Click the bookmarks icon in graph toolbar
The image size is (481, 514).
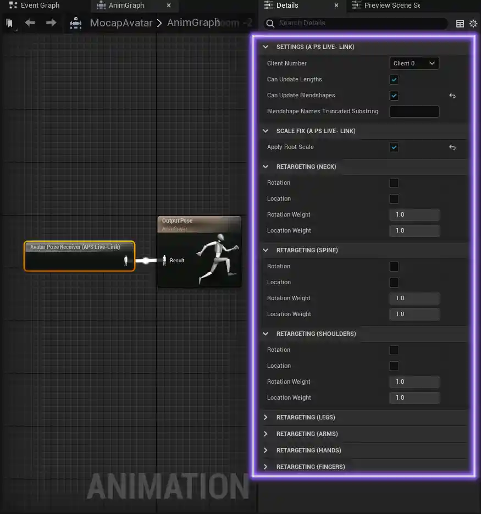point(9,23)
